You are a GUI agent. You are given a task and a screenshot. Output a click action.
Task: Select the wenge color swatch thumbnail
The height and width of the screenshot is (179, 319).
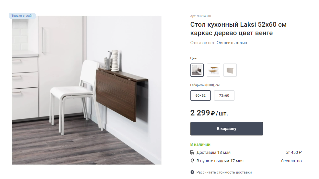[197, 70]
